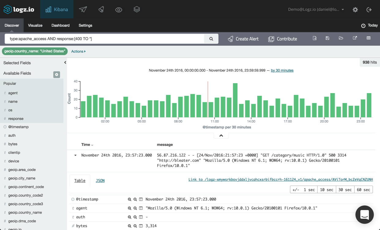380x230 pixels.
Task: Select the response field in sidebar
Action: click(x=16, y=119)
